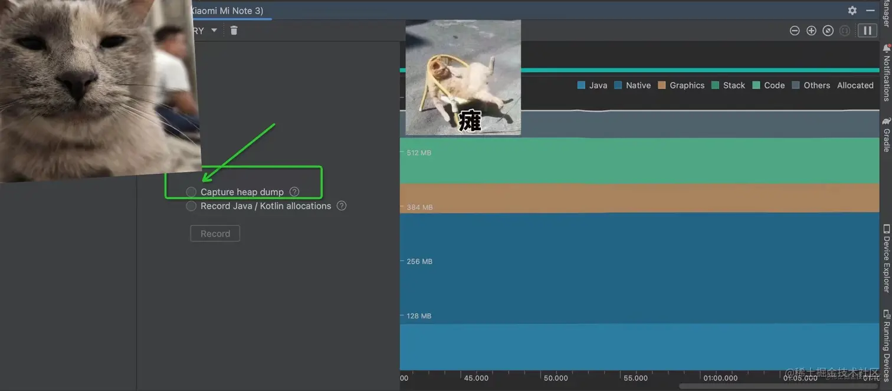Viewport: 892px width, 391px height.
Task: Select Record Java / Kotlin allocations option
Action: [191, 206]
